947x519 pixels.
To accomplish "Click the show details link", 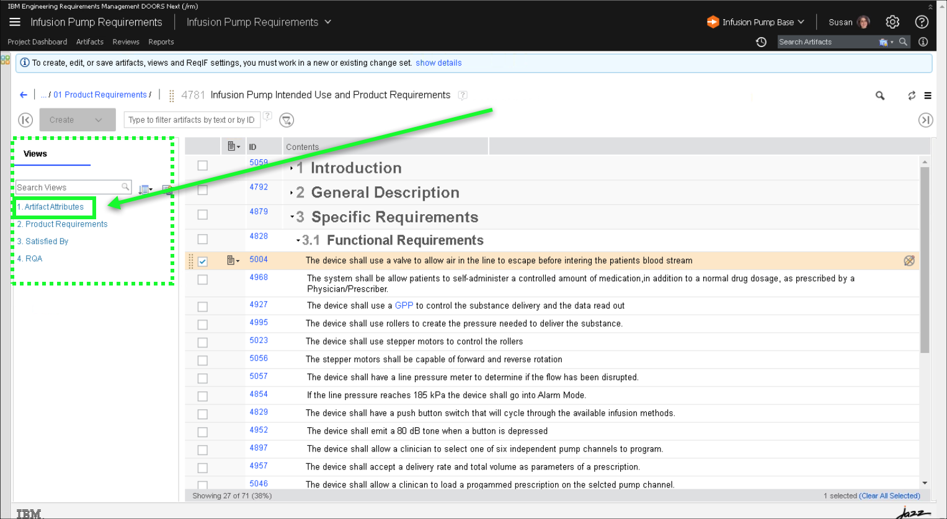I will tap(438, 63).
